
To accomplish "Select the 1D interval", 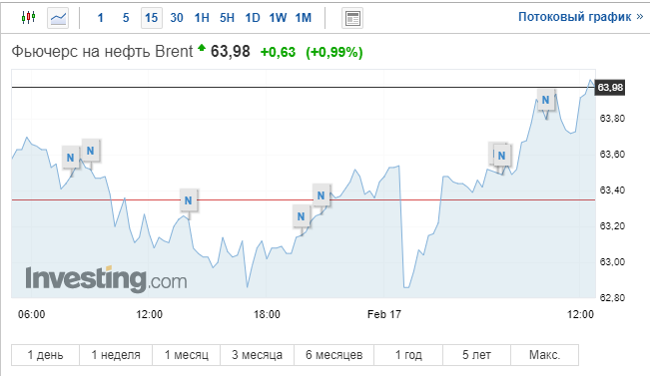I will 253,18.
